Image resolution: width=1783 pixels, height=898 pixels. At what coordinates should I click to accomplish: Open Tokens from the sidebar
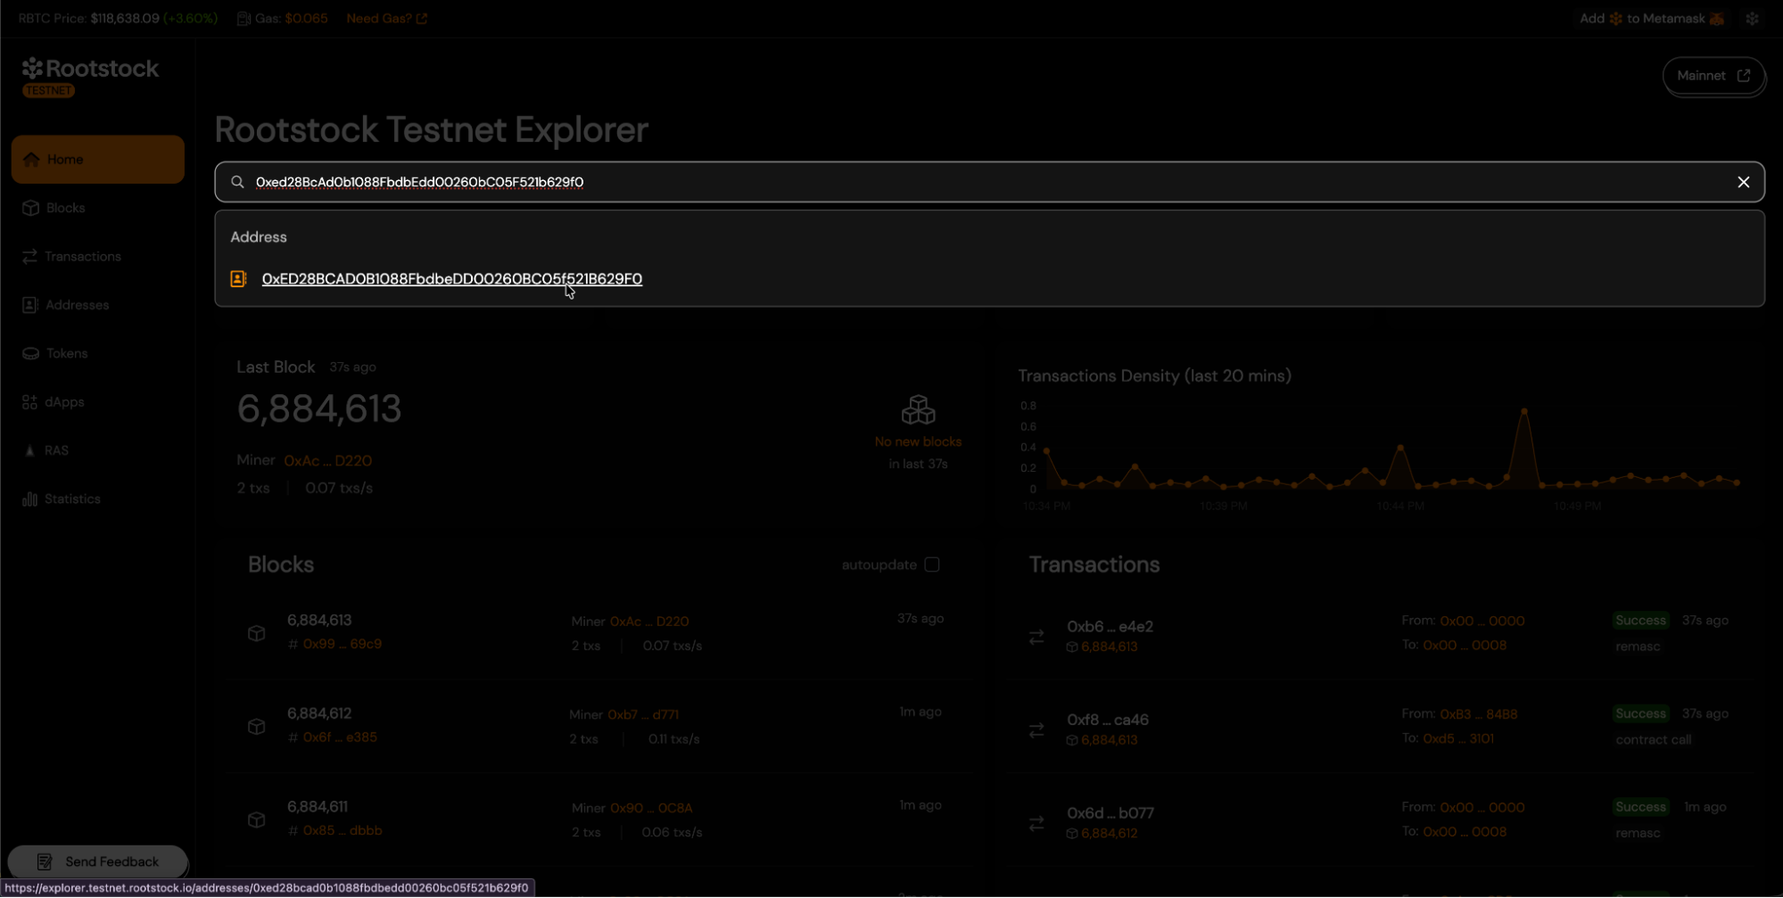point(67,353)
